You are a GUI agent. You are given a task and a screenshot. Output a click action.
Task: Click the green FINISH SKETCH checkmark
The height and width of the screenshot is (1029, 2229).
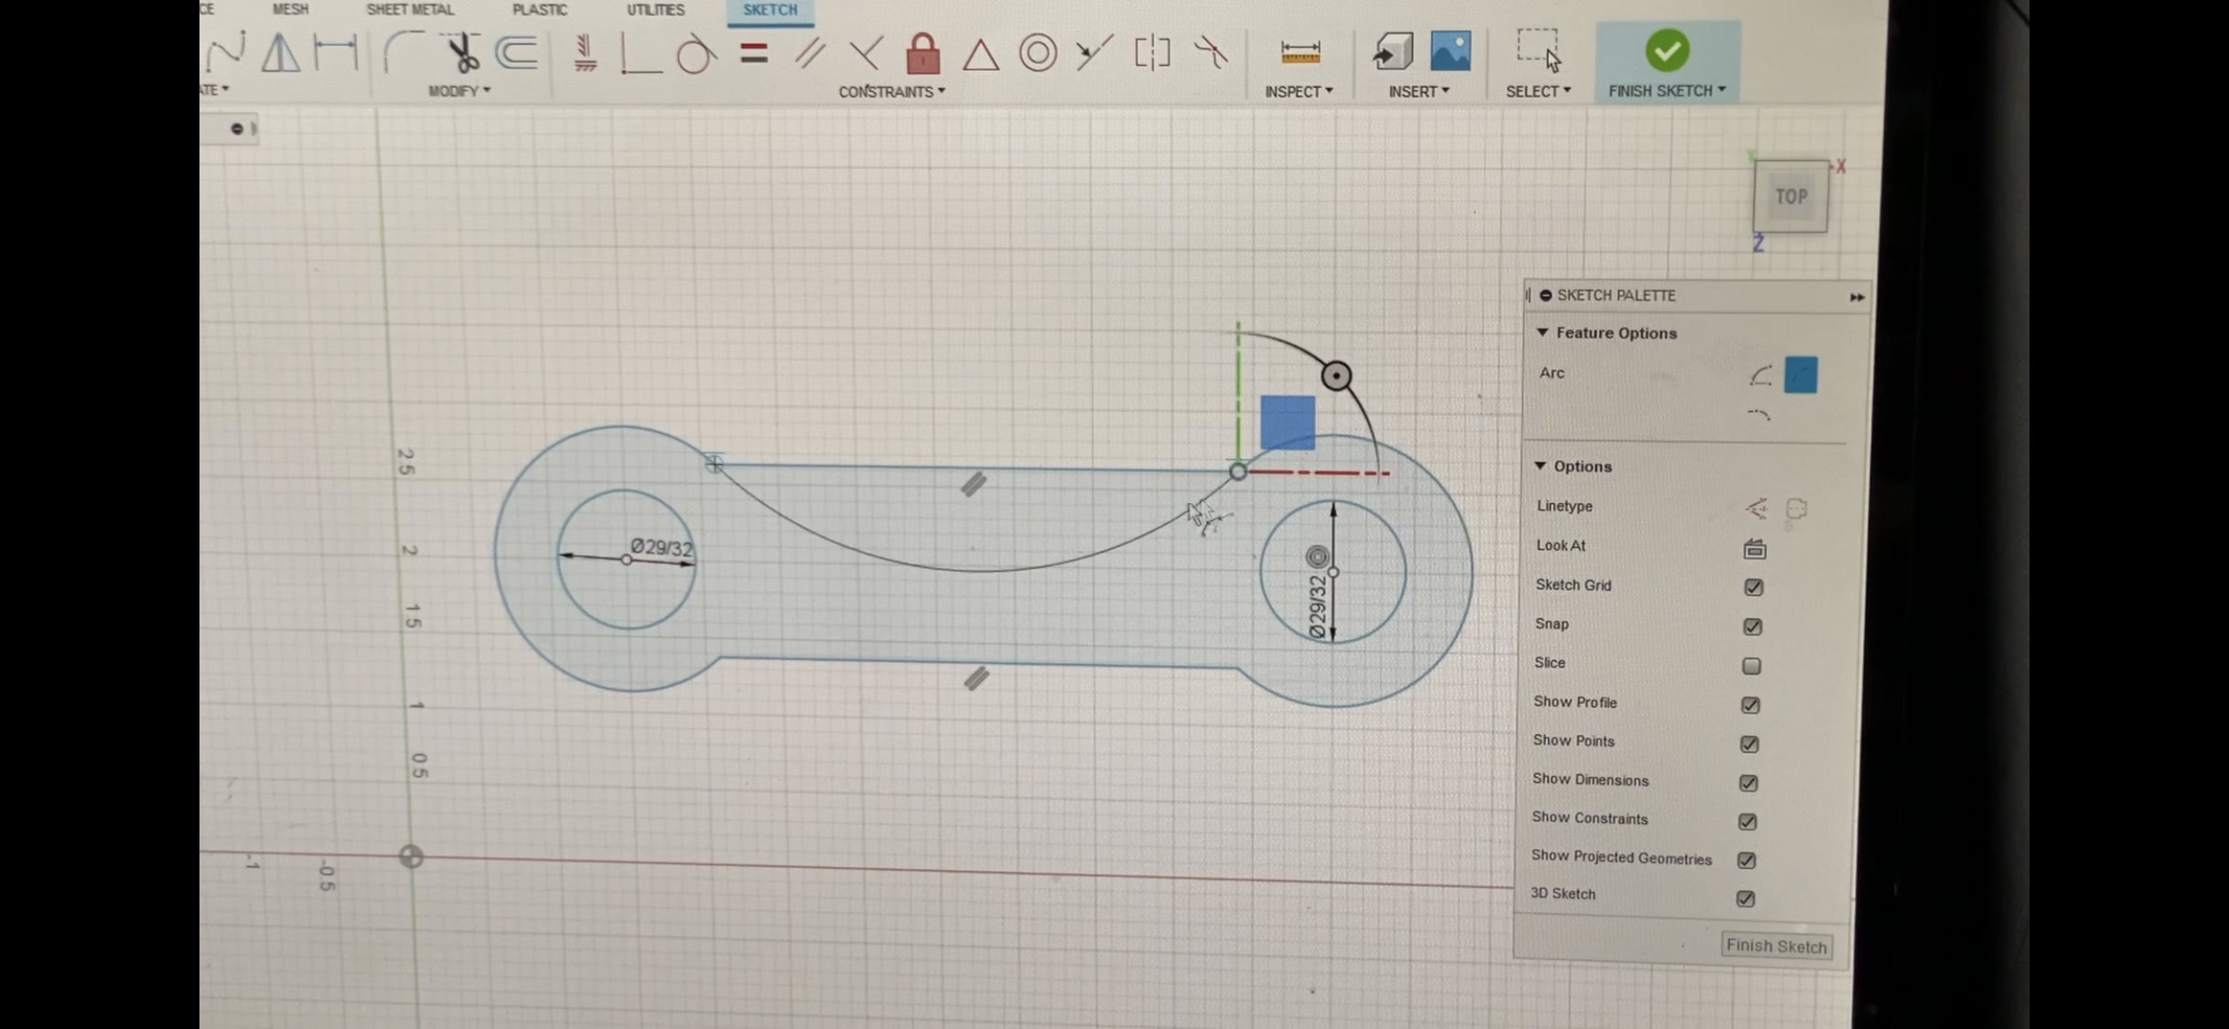coord(1666,50)
